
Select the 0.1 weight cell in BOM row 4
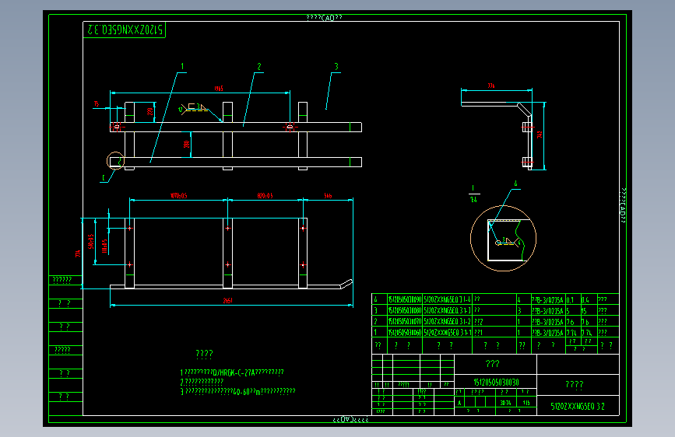(x=572, y=300)
